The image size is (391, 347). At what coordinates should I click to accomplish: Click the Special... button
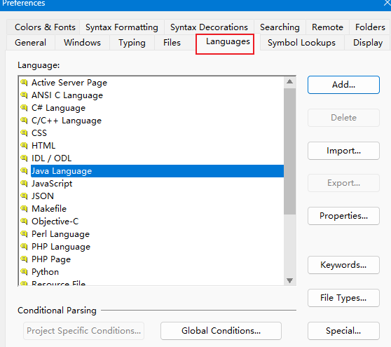pyautogui.click(x=343, y=331)
